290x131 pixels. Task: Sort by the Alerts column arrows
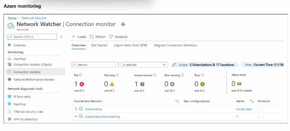[x=251, y=101]
